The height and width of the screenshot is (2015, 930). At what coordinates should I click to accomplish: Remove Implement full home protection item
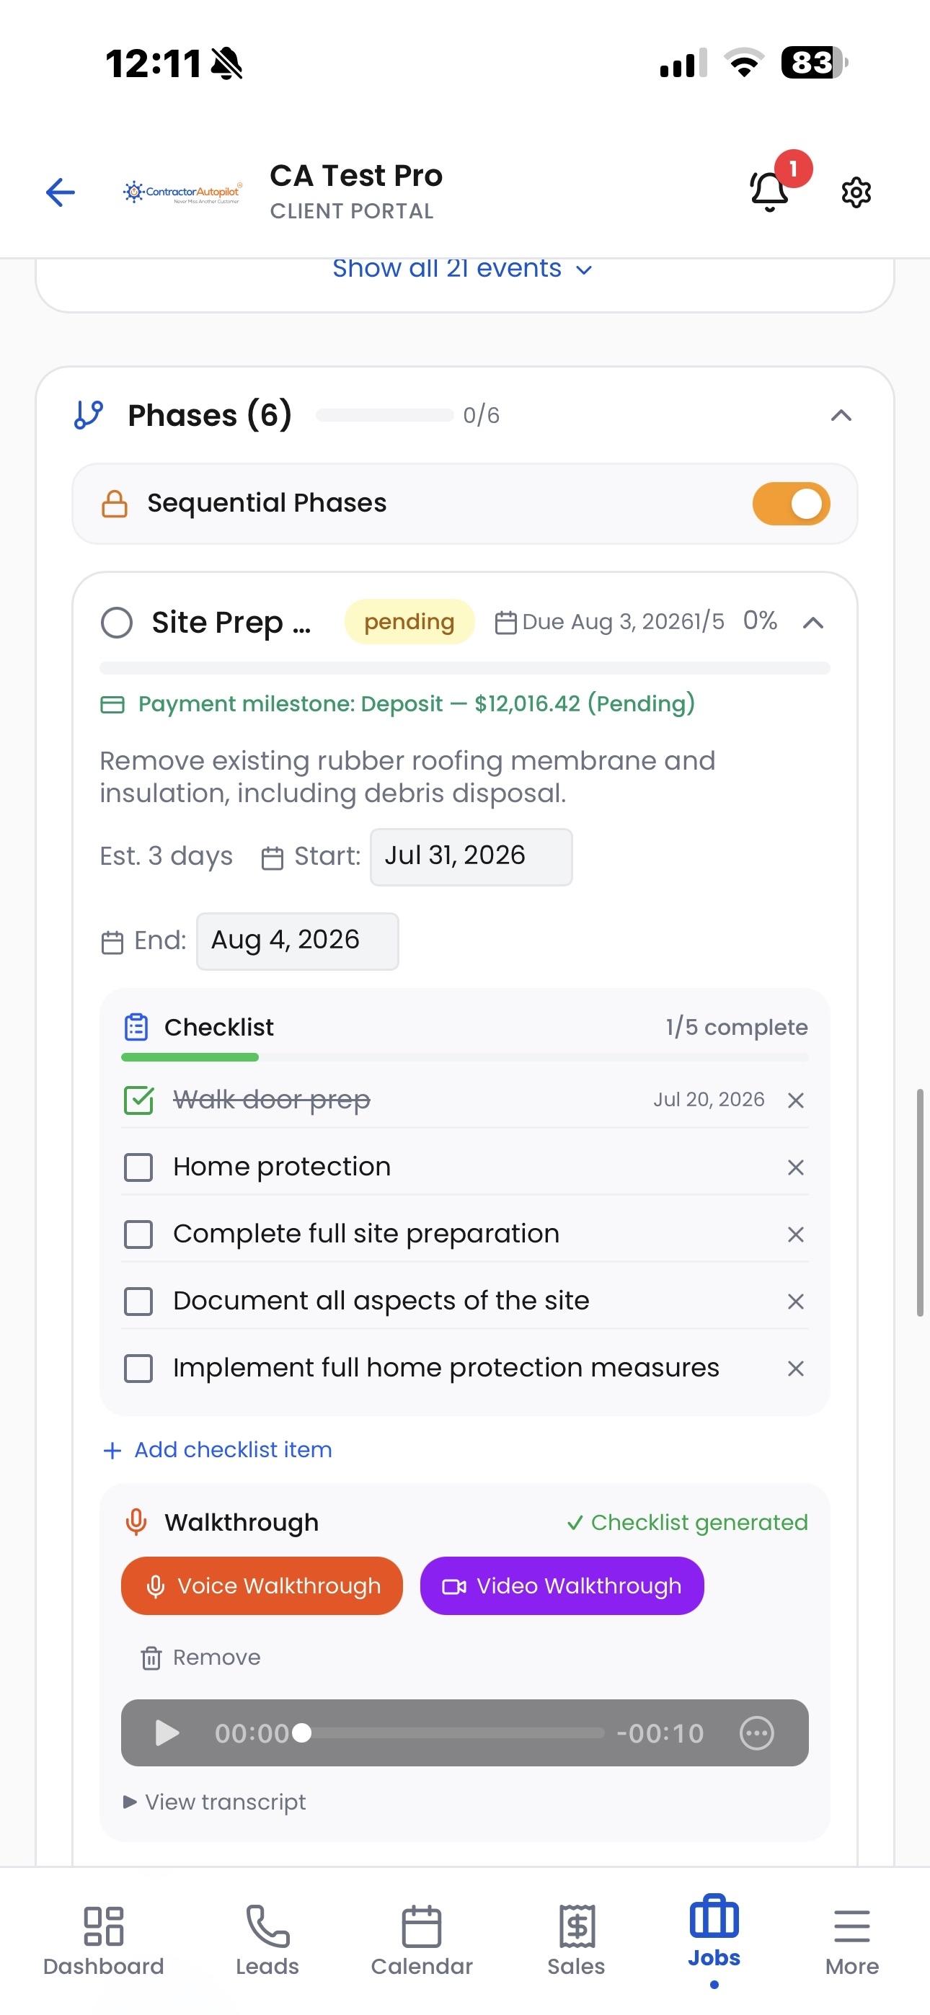pyautogui.click(x=795, y=1369)
